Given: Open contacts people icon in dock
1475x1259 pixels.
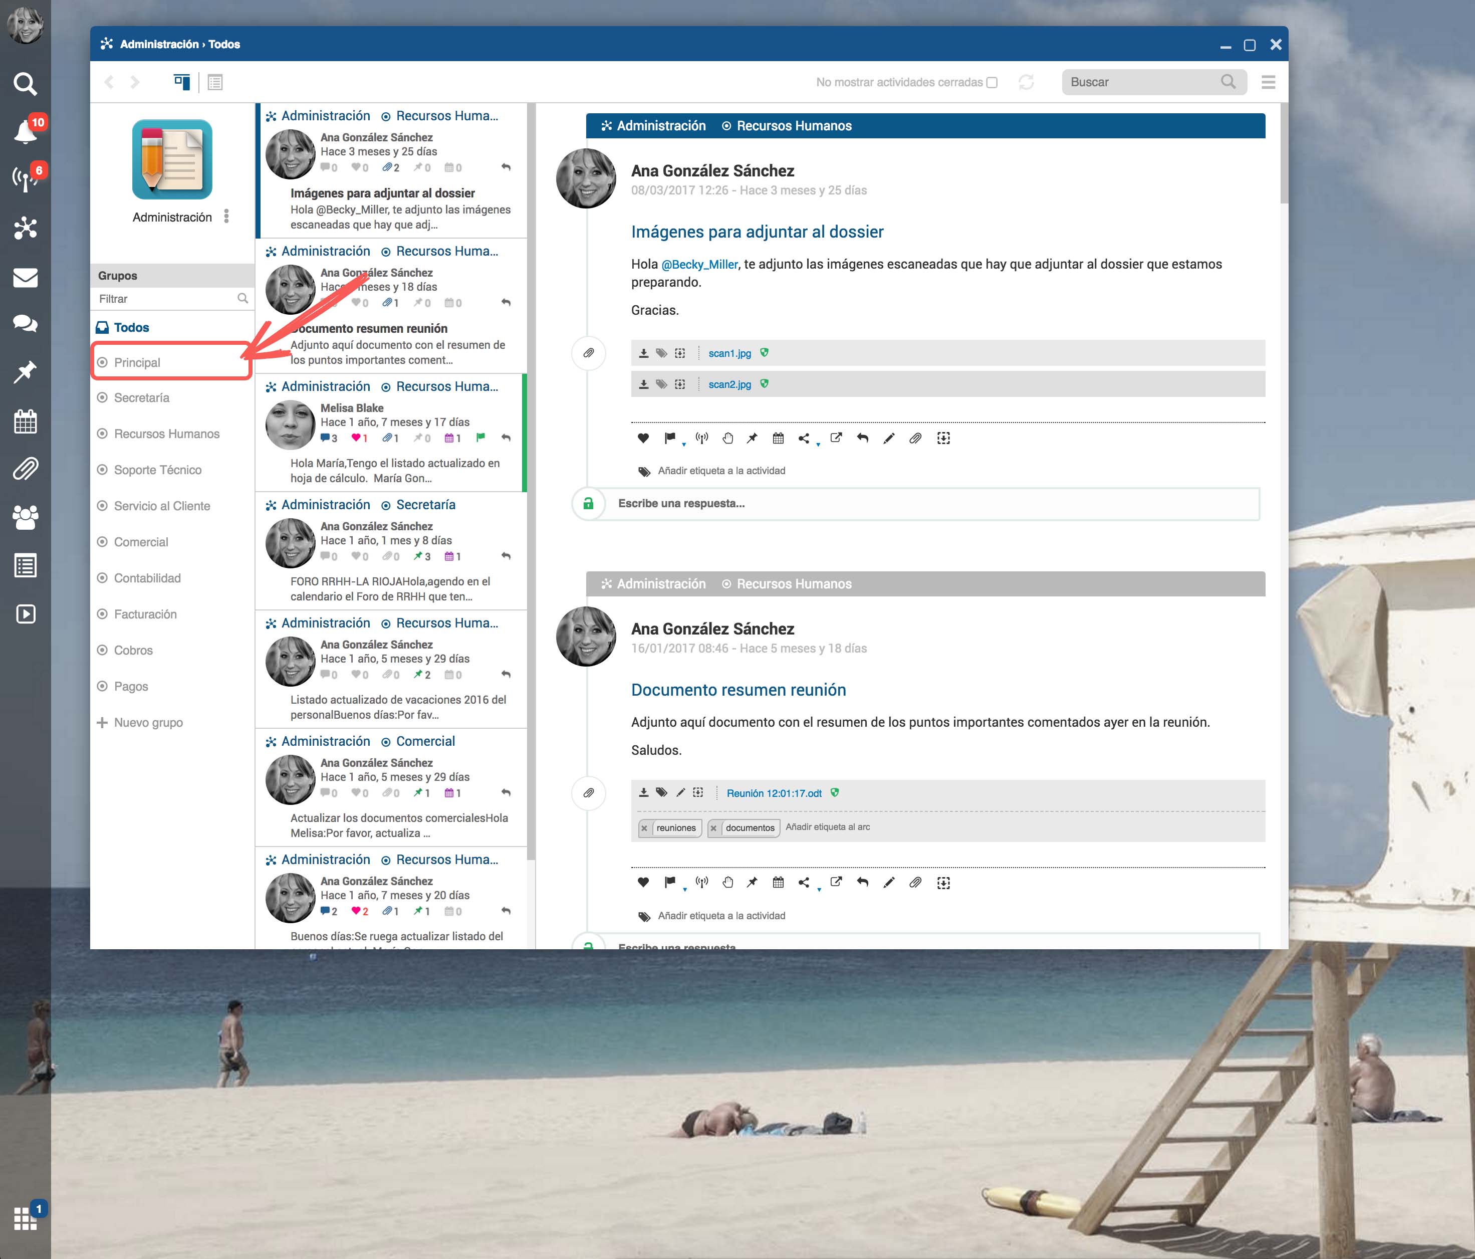Looking at the screenshot, I should click(26, 518).
